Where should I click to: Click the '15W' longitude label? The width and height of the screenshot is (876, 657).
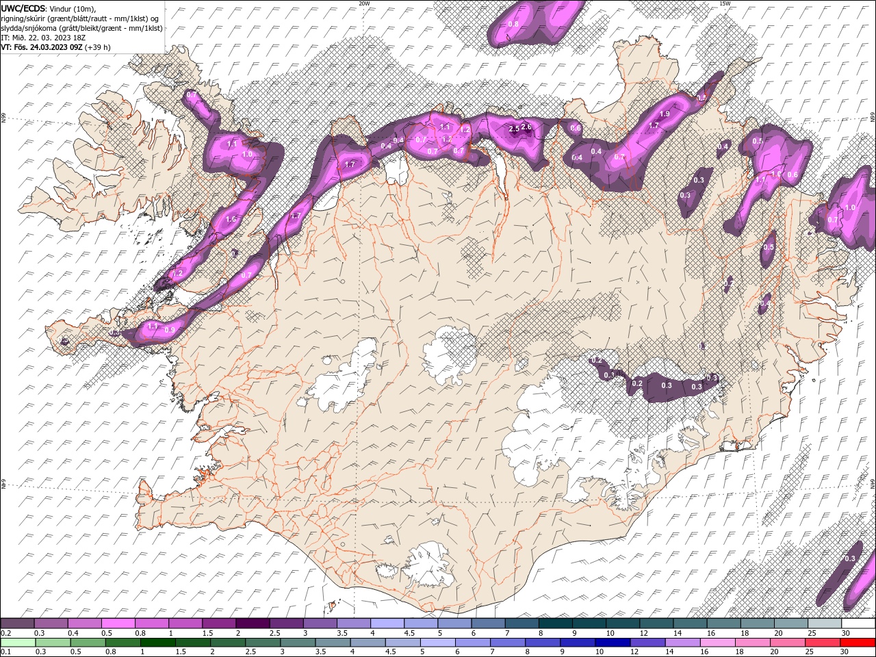click(x=724, y=3)
